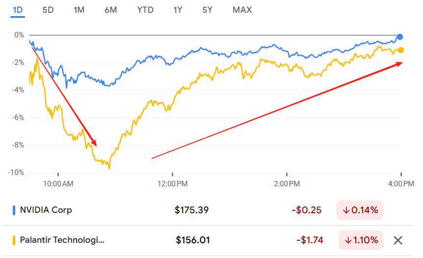The width and height of the screenshot is (423, 258).
Task: Open the Palantir Technologies stock row
Action: (208, 240)
